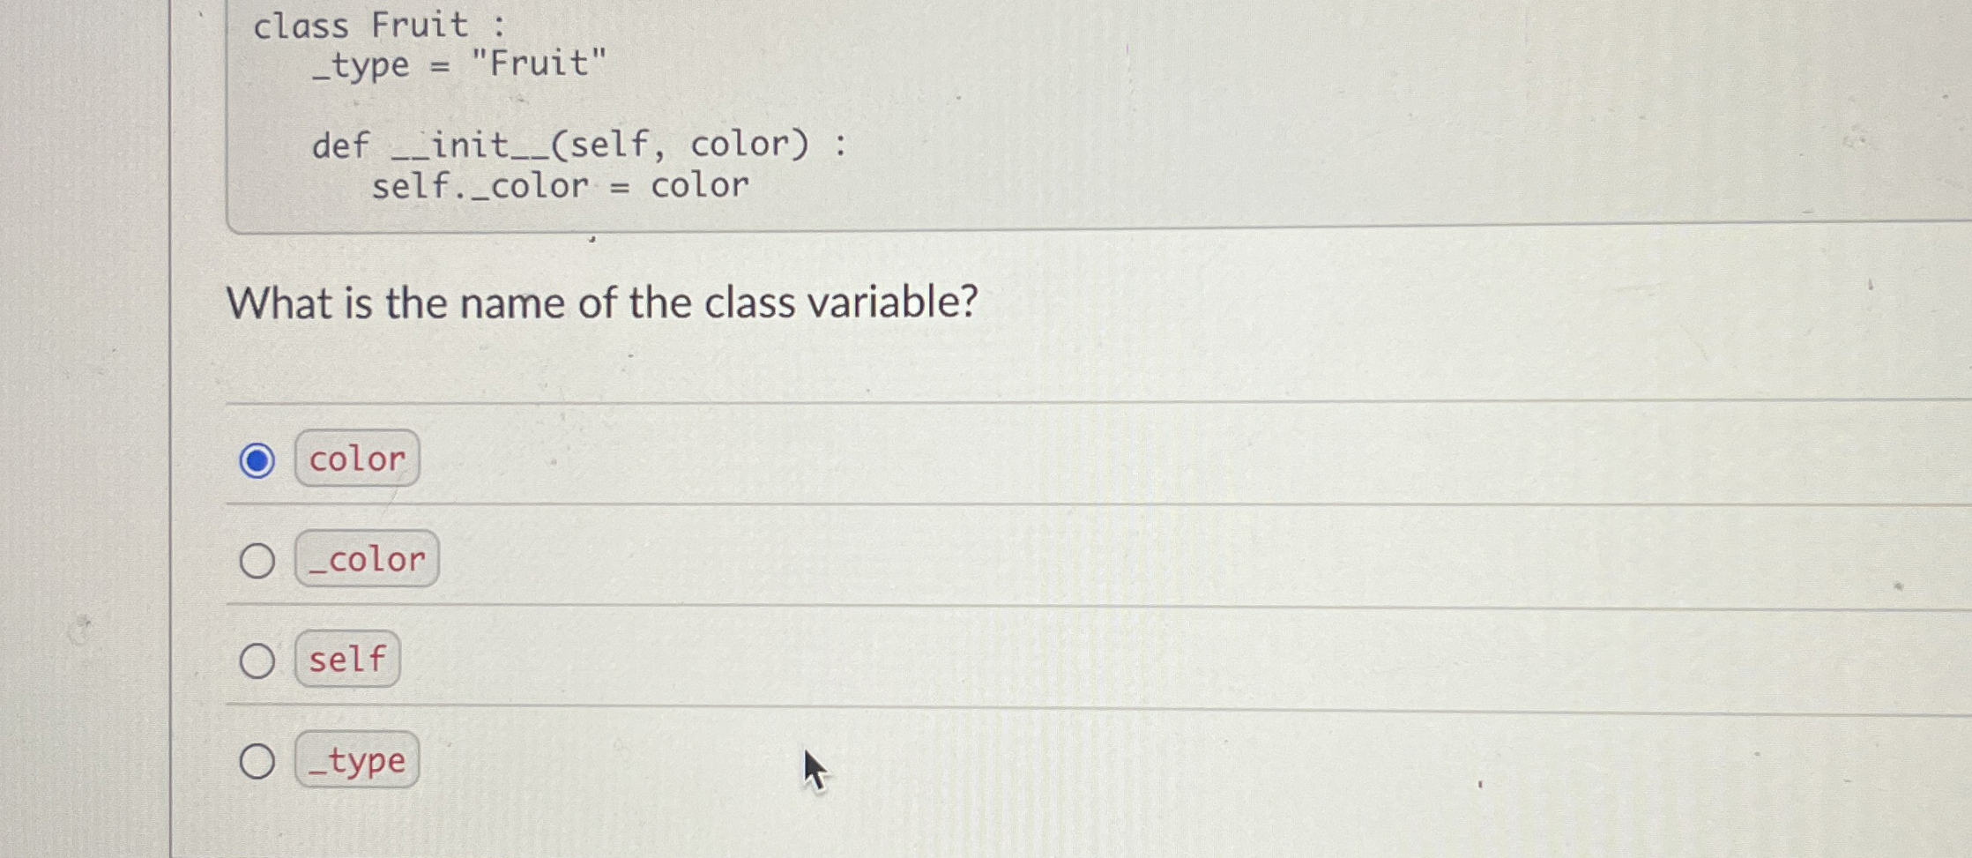
Task: Deselect the currently chosen "color" option
Action: pos(255,460)
